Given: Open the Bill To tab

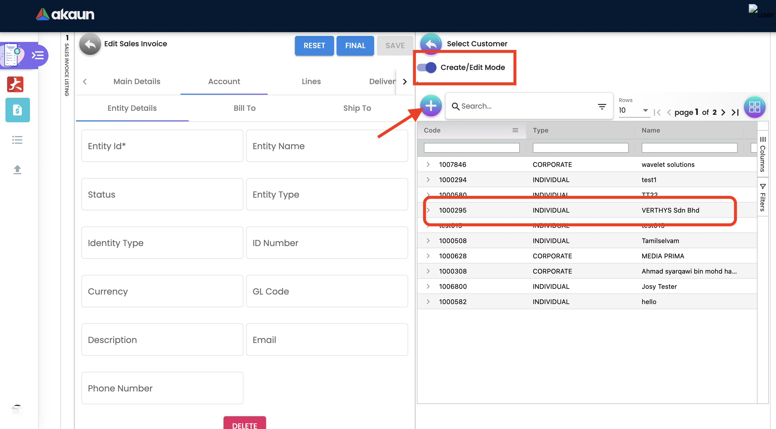Looking at the screenshot, I should 244,108.
